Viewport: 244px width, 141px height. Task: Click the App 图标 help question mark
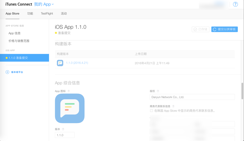pos(69,91)
